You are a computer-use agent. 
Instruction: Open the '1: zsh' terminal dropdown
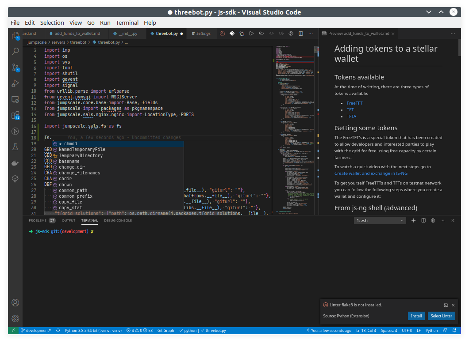pyautogui.click(x=380, y=220)
